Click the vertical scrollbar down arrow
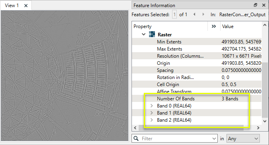269x145 pixels. click(265, 121)
